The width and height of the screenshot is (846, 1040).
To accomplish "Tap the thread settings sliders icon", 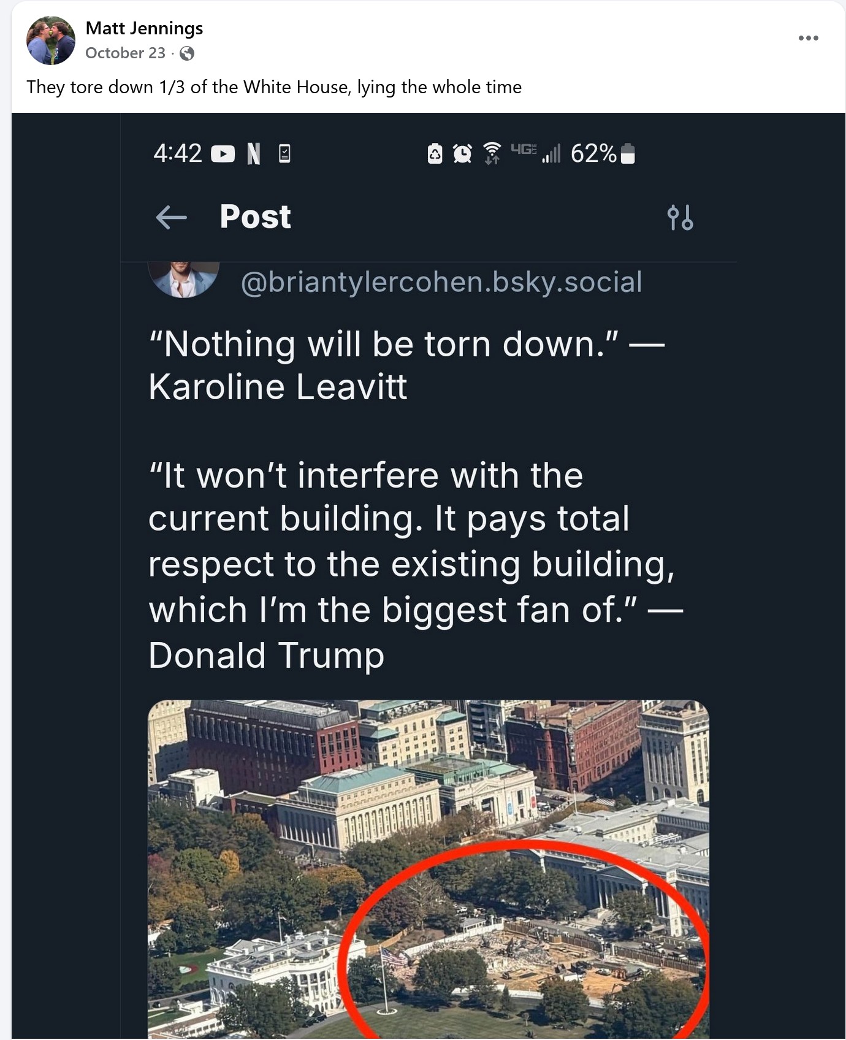I will pyautogui.click(x=680, y=217).
